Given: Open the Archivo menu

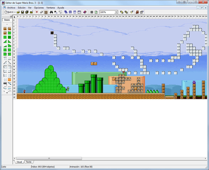Looking at the screenshot, I should [11, 8].
